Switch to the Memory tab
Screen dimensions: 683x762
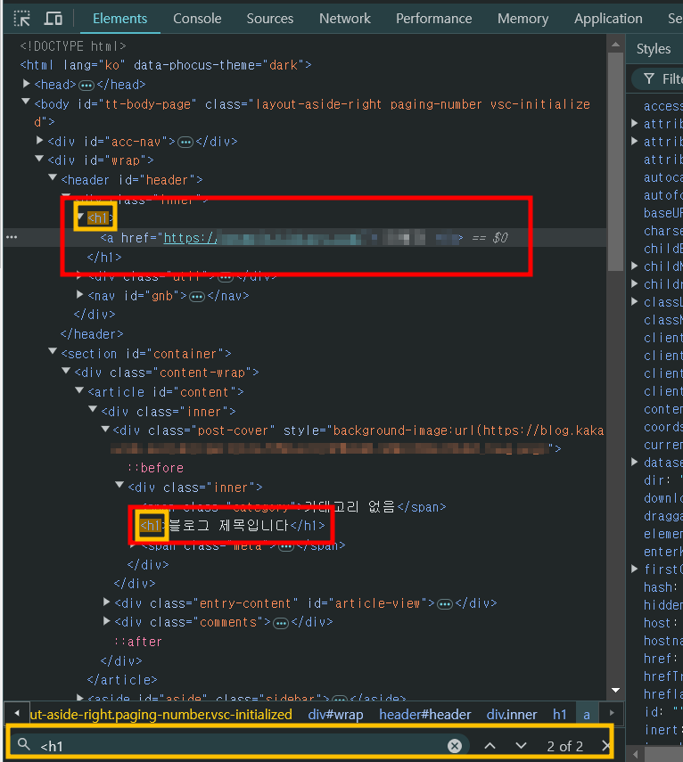(x=523, y=19)
